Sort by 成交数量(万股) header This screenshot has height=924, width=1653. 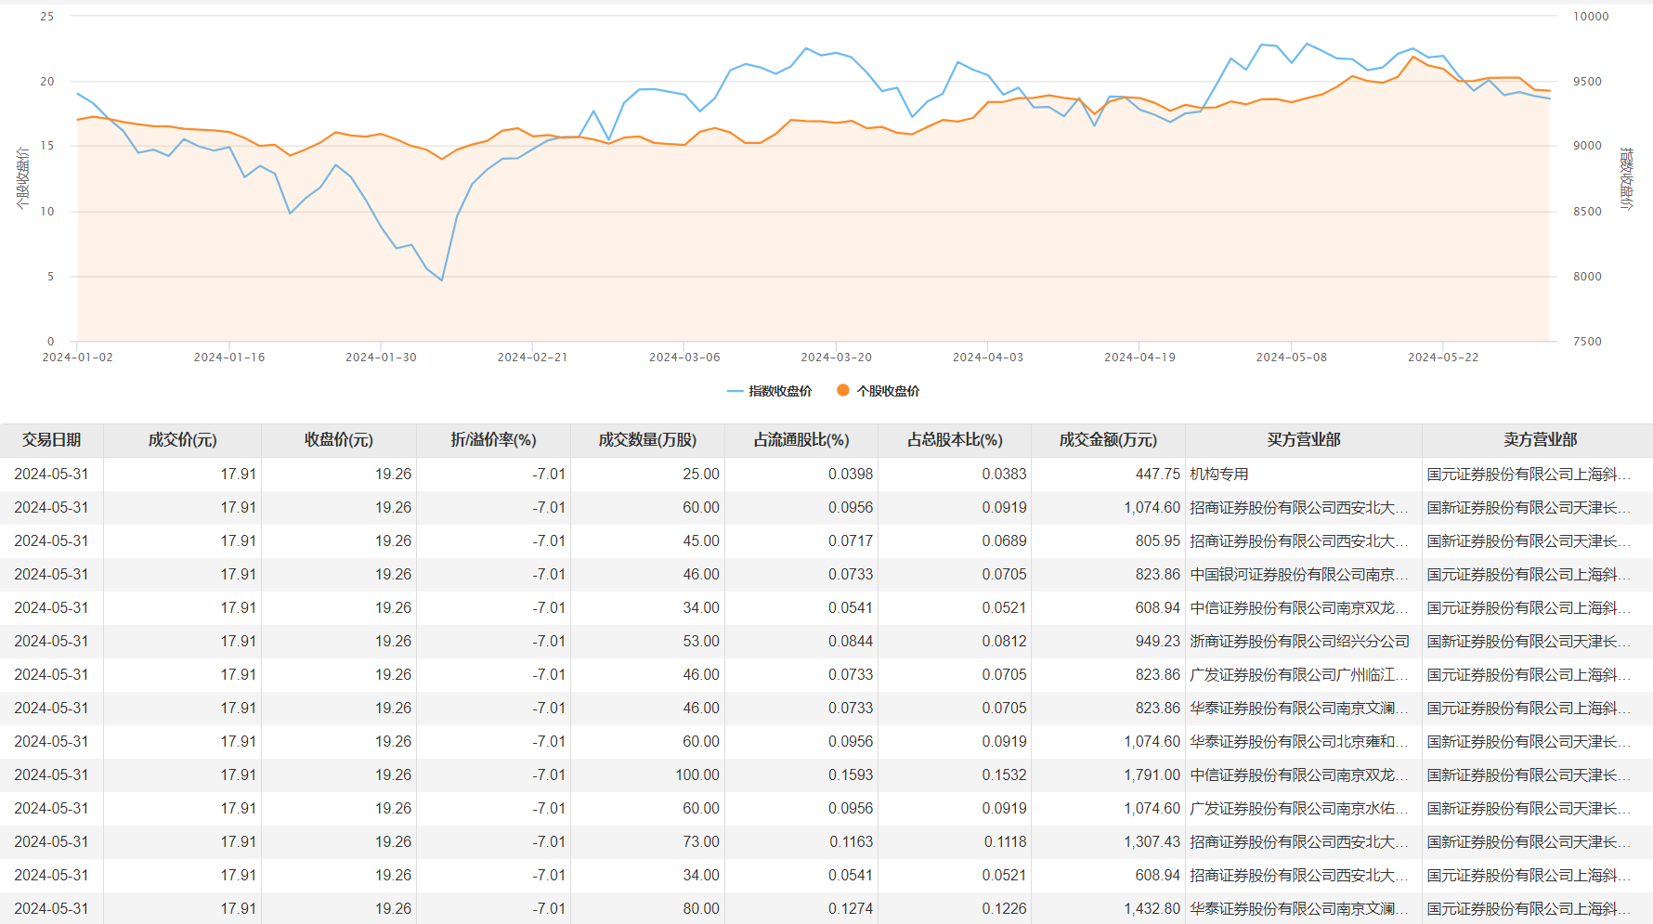click(x=647, y=440)
